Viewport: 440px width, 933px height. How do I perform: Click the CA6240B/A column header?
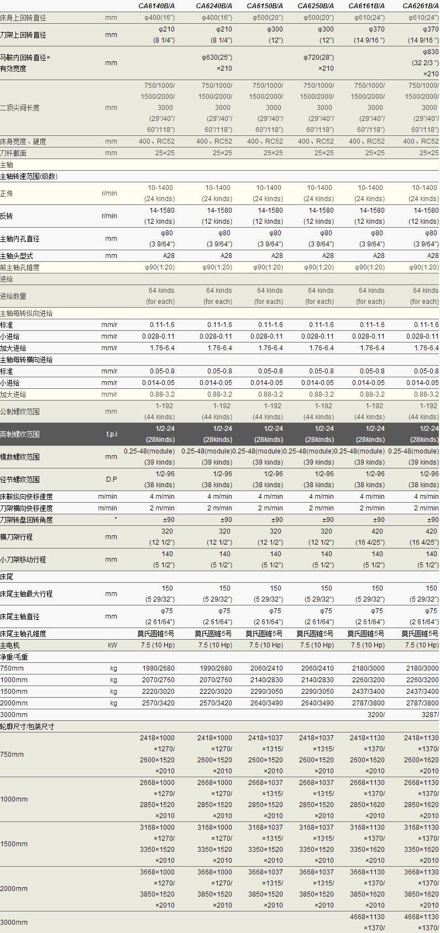[214, 6]
